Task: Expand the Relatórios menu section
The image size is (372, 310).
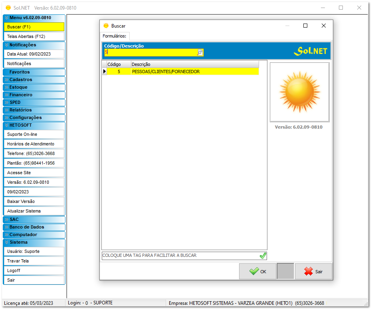Action: 34,110
